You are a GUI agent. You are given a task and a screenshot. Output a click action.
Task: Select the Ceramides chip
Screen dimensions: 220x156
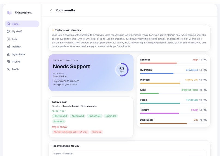click(111, 116)
